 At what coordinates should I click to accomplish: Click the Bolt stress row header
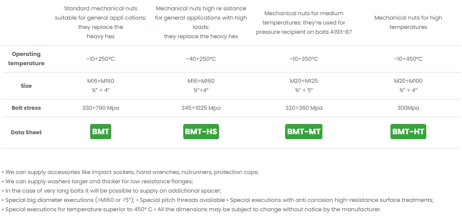click(x=26, y=108)
